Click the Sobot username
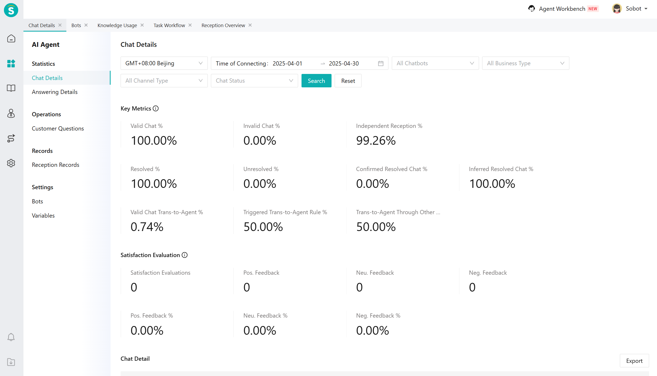The width and height of the screenshot is (657, 376). click(633, 8)
